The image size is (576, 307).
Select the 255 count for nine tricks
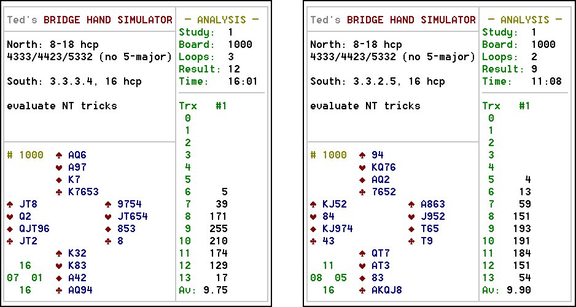pyautogui.click(x=218, y=229)
